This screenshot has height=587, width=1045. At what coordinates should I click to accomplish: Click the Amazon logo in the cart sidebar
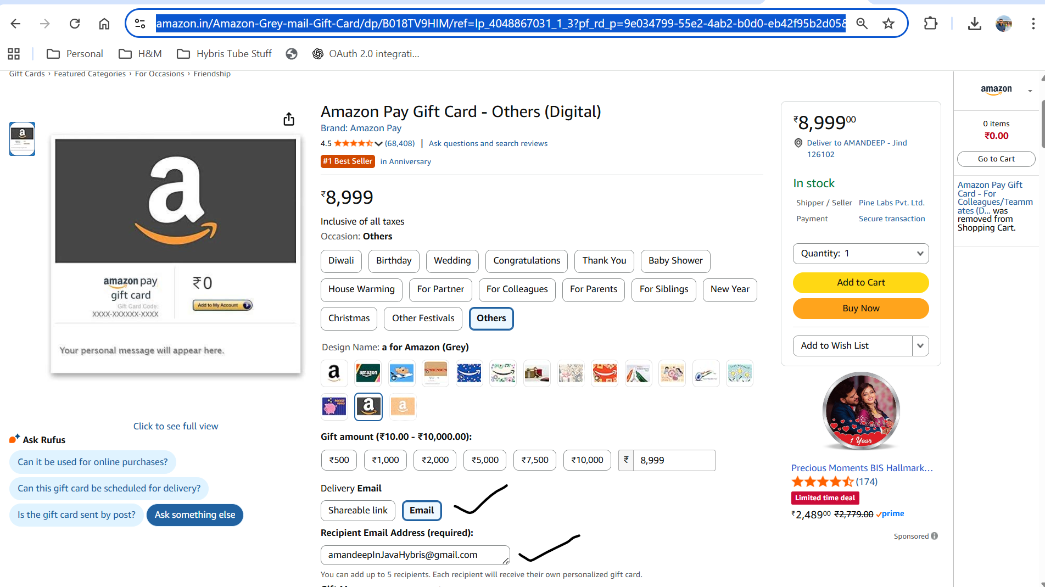coord(996,89)
